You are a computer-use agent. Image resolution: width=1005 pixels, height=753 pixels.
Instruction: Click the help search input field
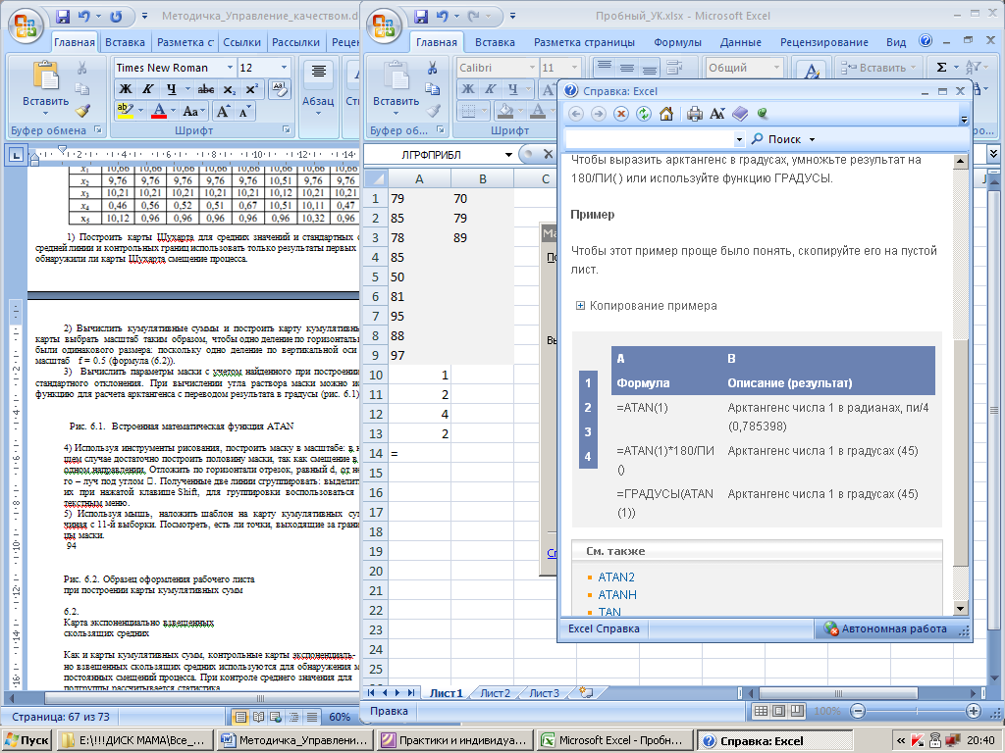point(649,139)
